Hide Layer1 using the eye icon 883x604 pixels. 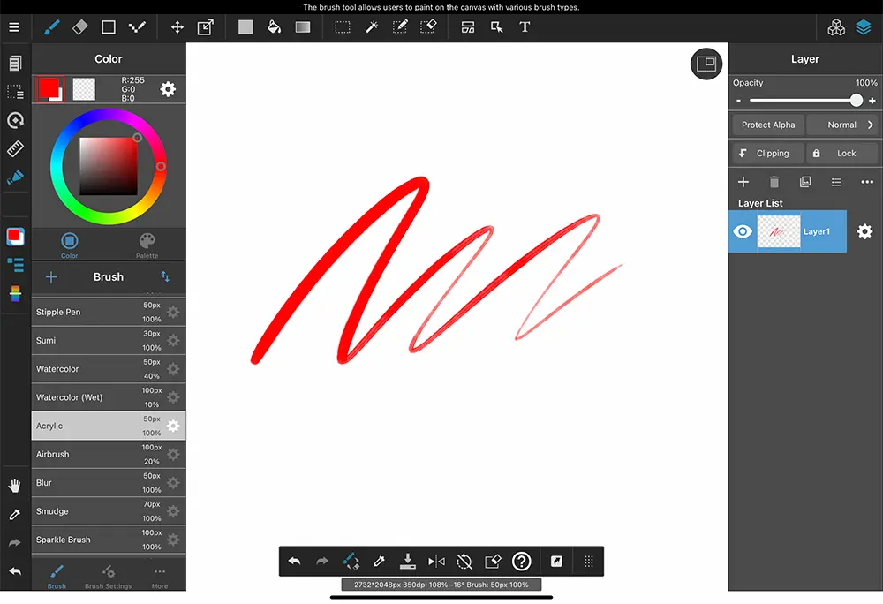(743, 231)
